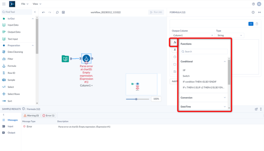Focus the Find Tool search field
The height and width of the screenshot is (151, 264).
16,12
